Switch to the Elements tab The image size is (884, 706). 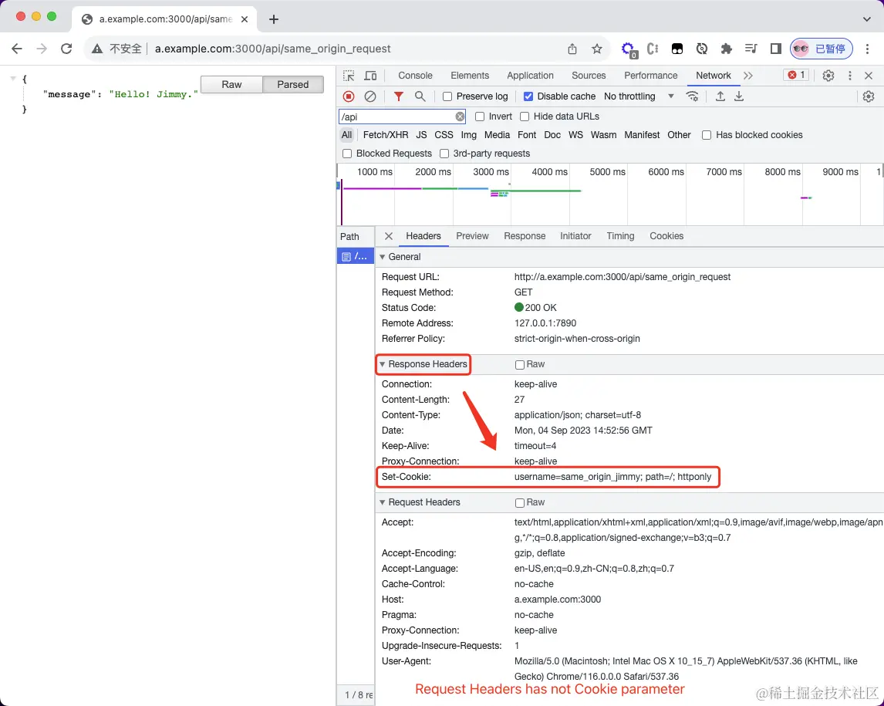[470, 76]
